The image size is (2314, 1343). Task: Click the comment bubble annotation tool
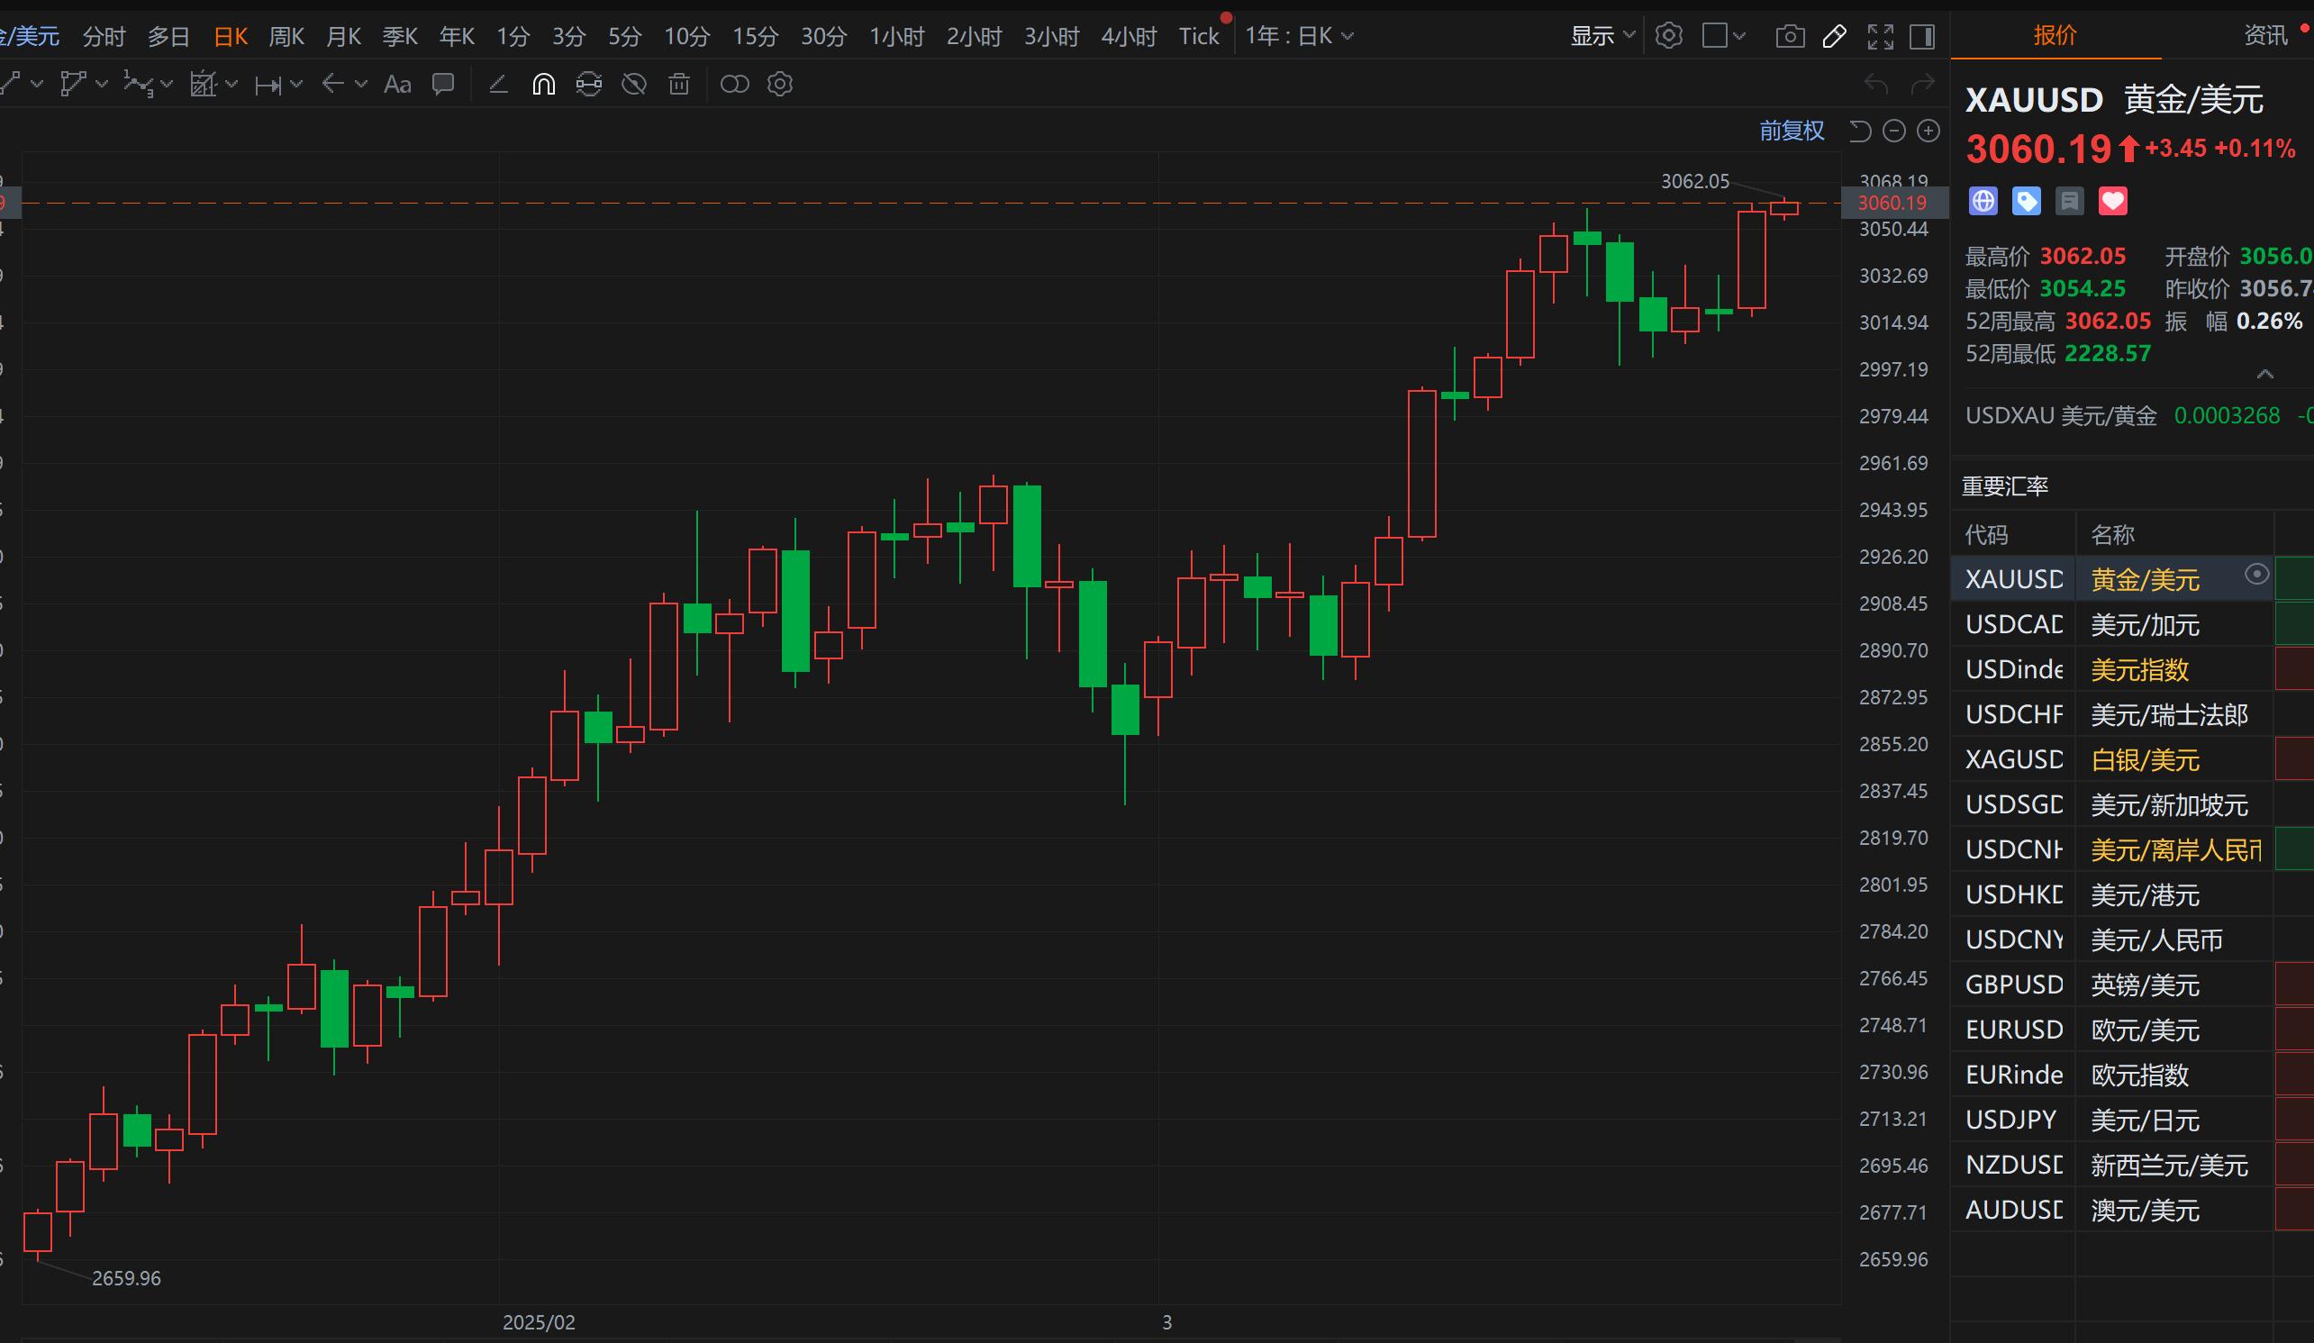tap(443, 85)
